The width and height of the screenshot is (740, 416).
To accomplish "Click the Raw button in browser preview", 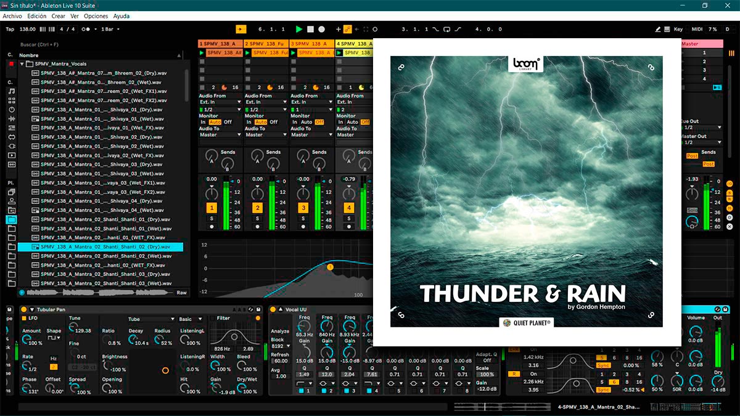I will [182, 293].
